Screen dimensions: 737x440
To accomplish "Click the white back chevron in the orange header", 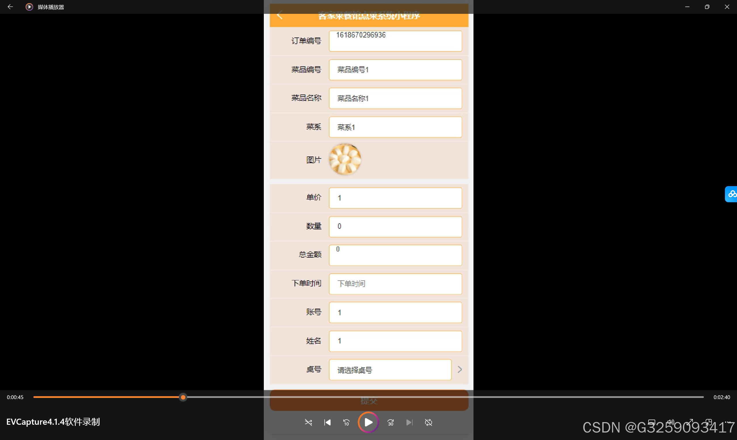I will [x=280, y=15].
